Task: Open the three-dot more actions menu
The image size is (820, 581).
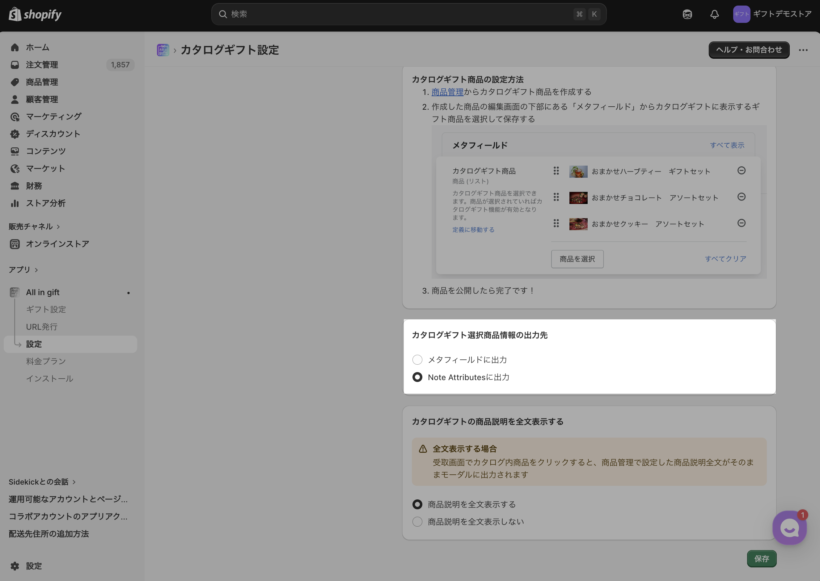Action: tap(803, 50)
